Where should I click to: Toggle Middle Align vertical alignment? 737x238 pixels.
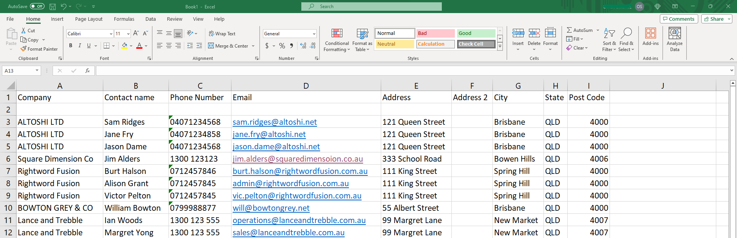pos(169,33)
